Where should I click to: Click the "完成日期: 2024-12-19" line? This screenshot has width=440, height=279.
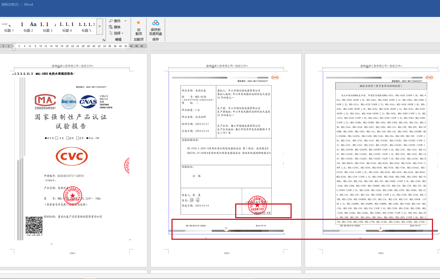click(195, 131)
